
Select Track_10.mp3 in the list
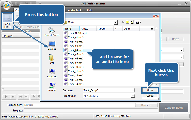(x=74, y=67)
